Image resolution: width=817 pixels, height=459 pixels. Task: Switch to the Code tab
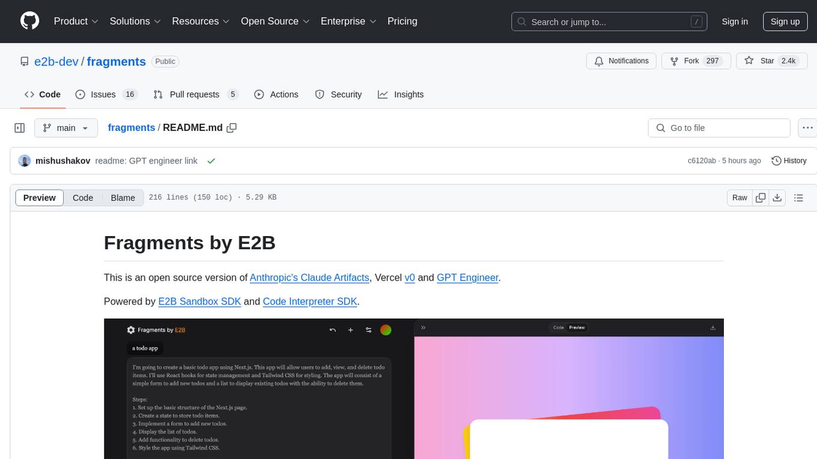(43, 94)
